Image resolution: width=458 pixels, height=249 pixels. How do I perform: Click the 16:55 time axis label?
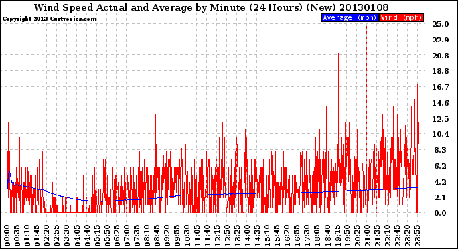[297, 236]
